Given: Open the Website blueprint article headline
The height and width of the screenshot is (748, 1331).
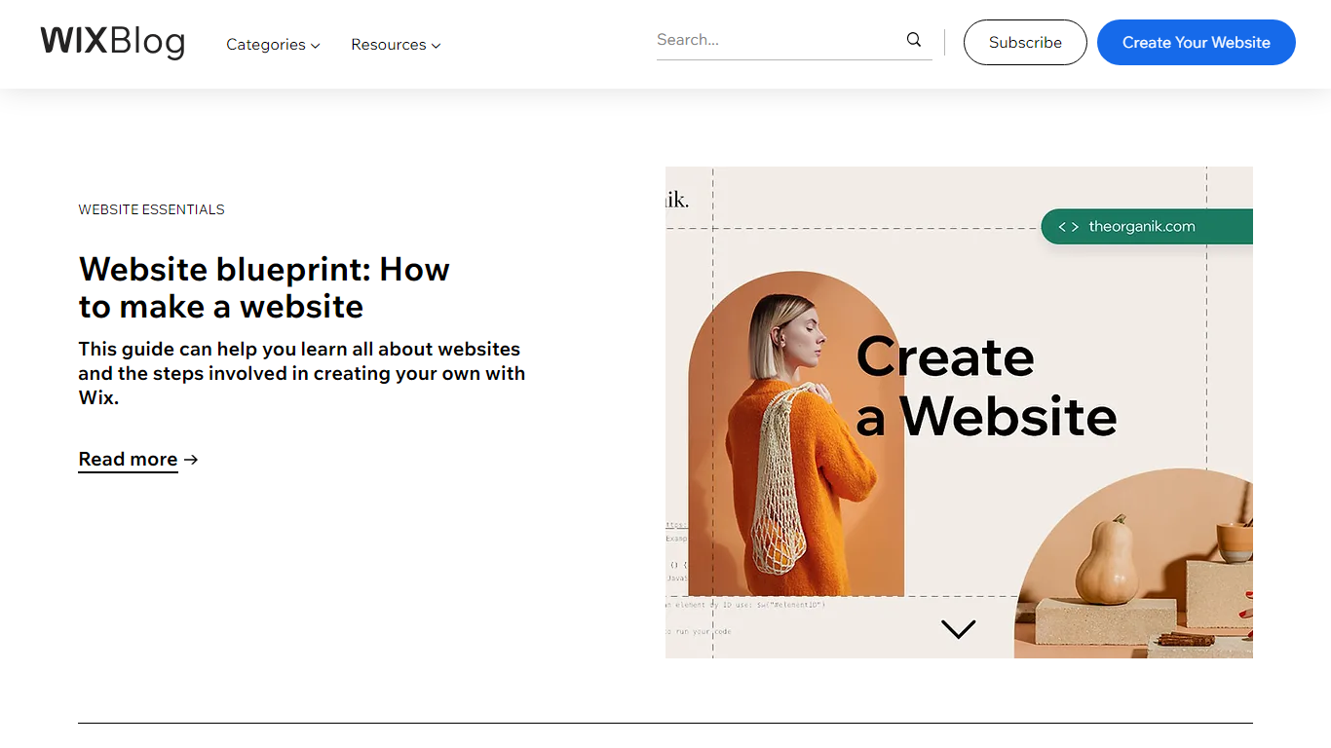Looking at the screenshot, I should click(x=264, y=287).
